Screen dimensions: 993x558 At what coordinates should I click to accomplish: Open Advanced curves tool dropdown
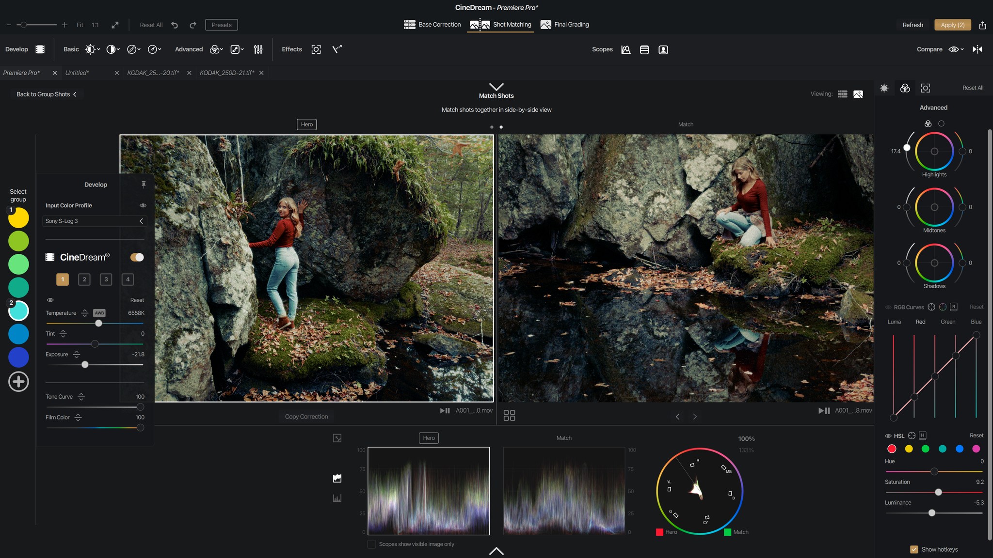point(237,49)
